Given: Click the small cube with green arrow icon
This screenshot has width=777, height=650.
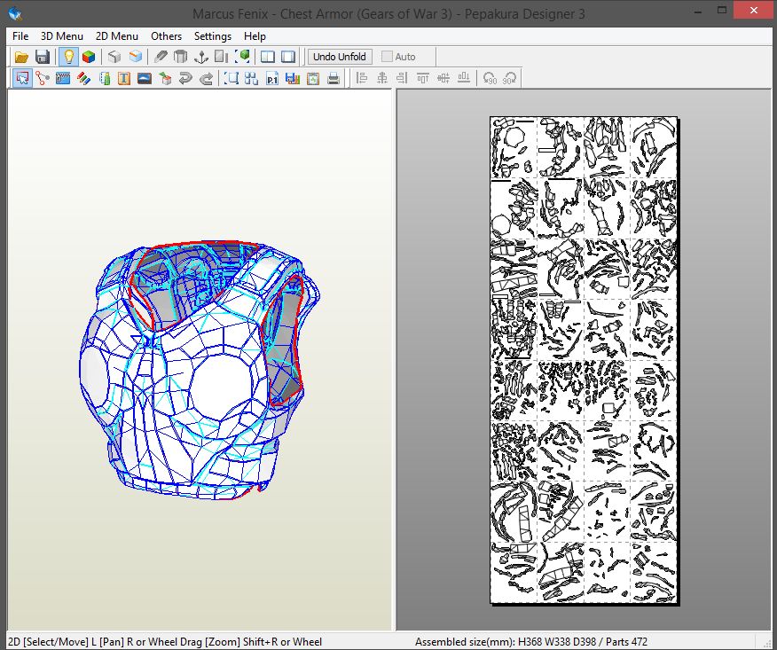Looking at the screenshot, I should 165,78.
